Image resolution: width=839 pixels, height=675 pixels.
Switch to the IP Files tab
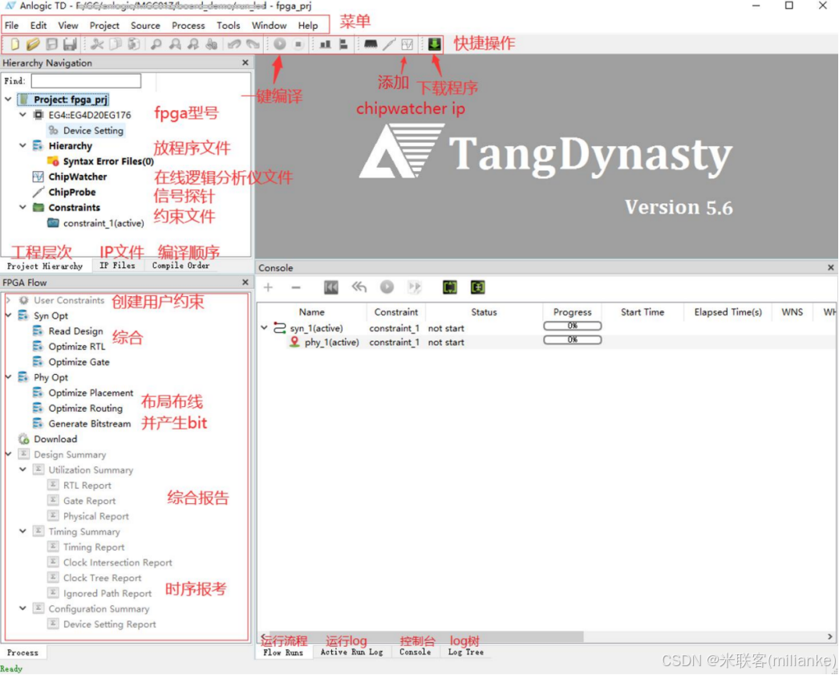[117, 266]
